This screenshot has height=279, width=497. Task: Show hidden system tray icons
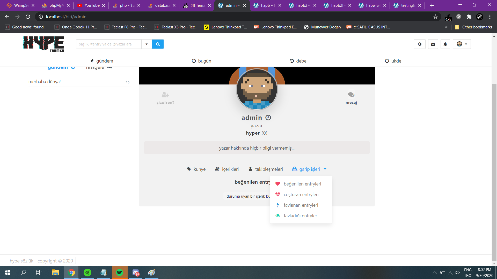tap(435, 273)
